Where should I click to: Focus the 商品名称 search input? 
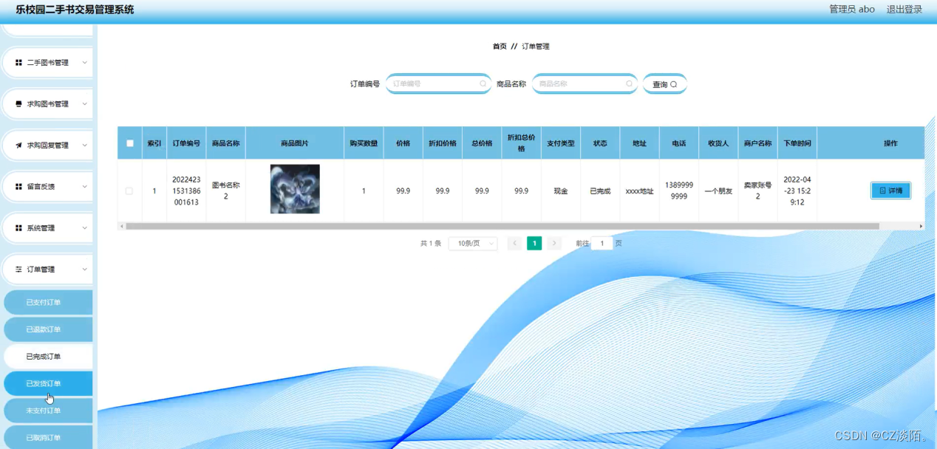[585, 84]
